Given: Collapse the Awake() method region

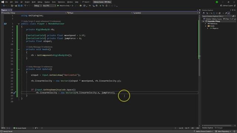Looking at the screenshot, I should point(19,50).
